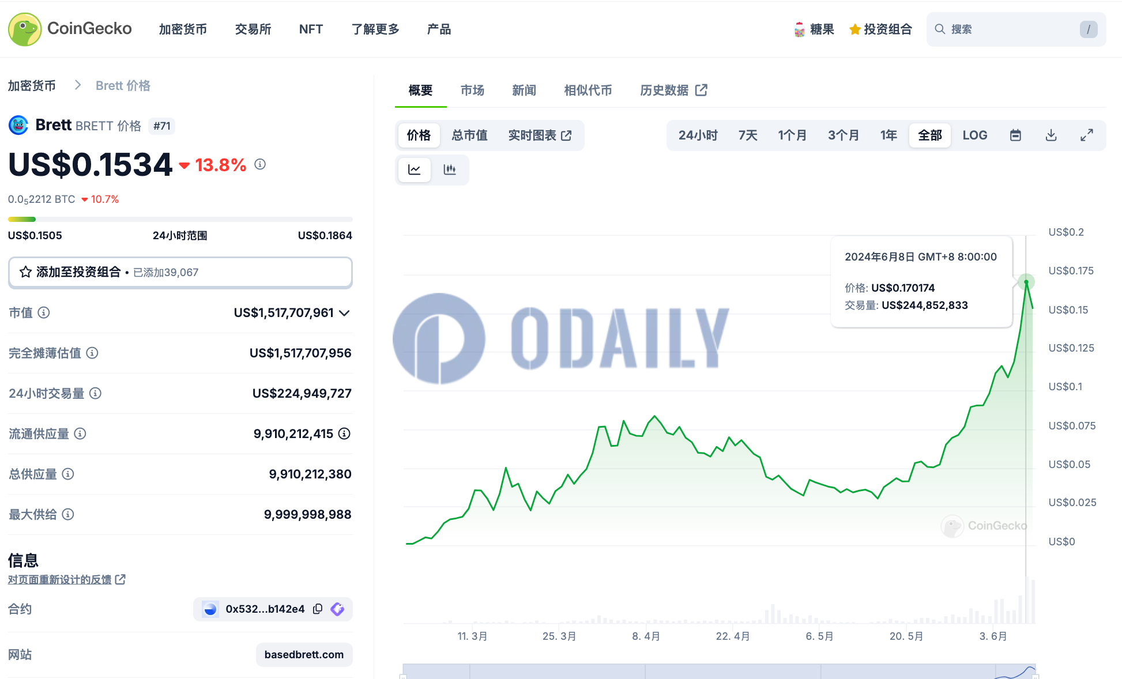This screenshot has height=679, width=1122.
Task: Open 加密货币 navigation menu
Action: point(183,29)
